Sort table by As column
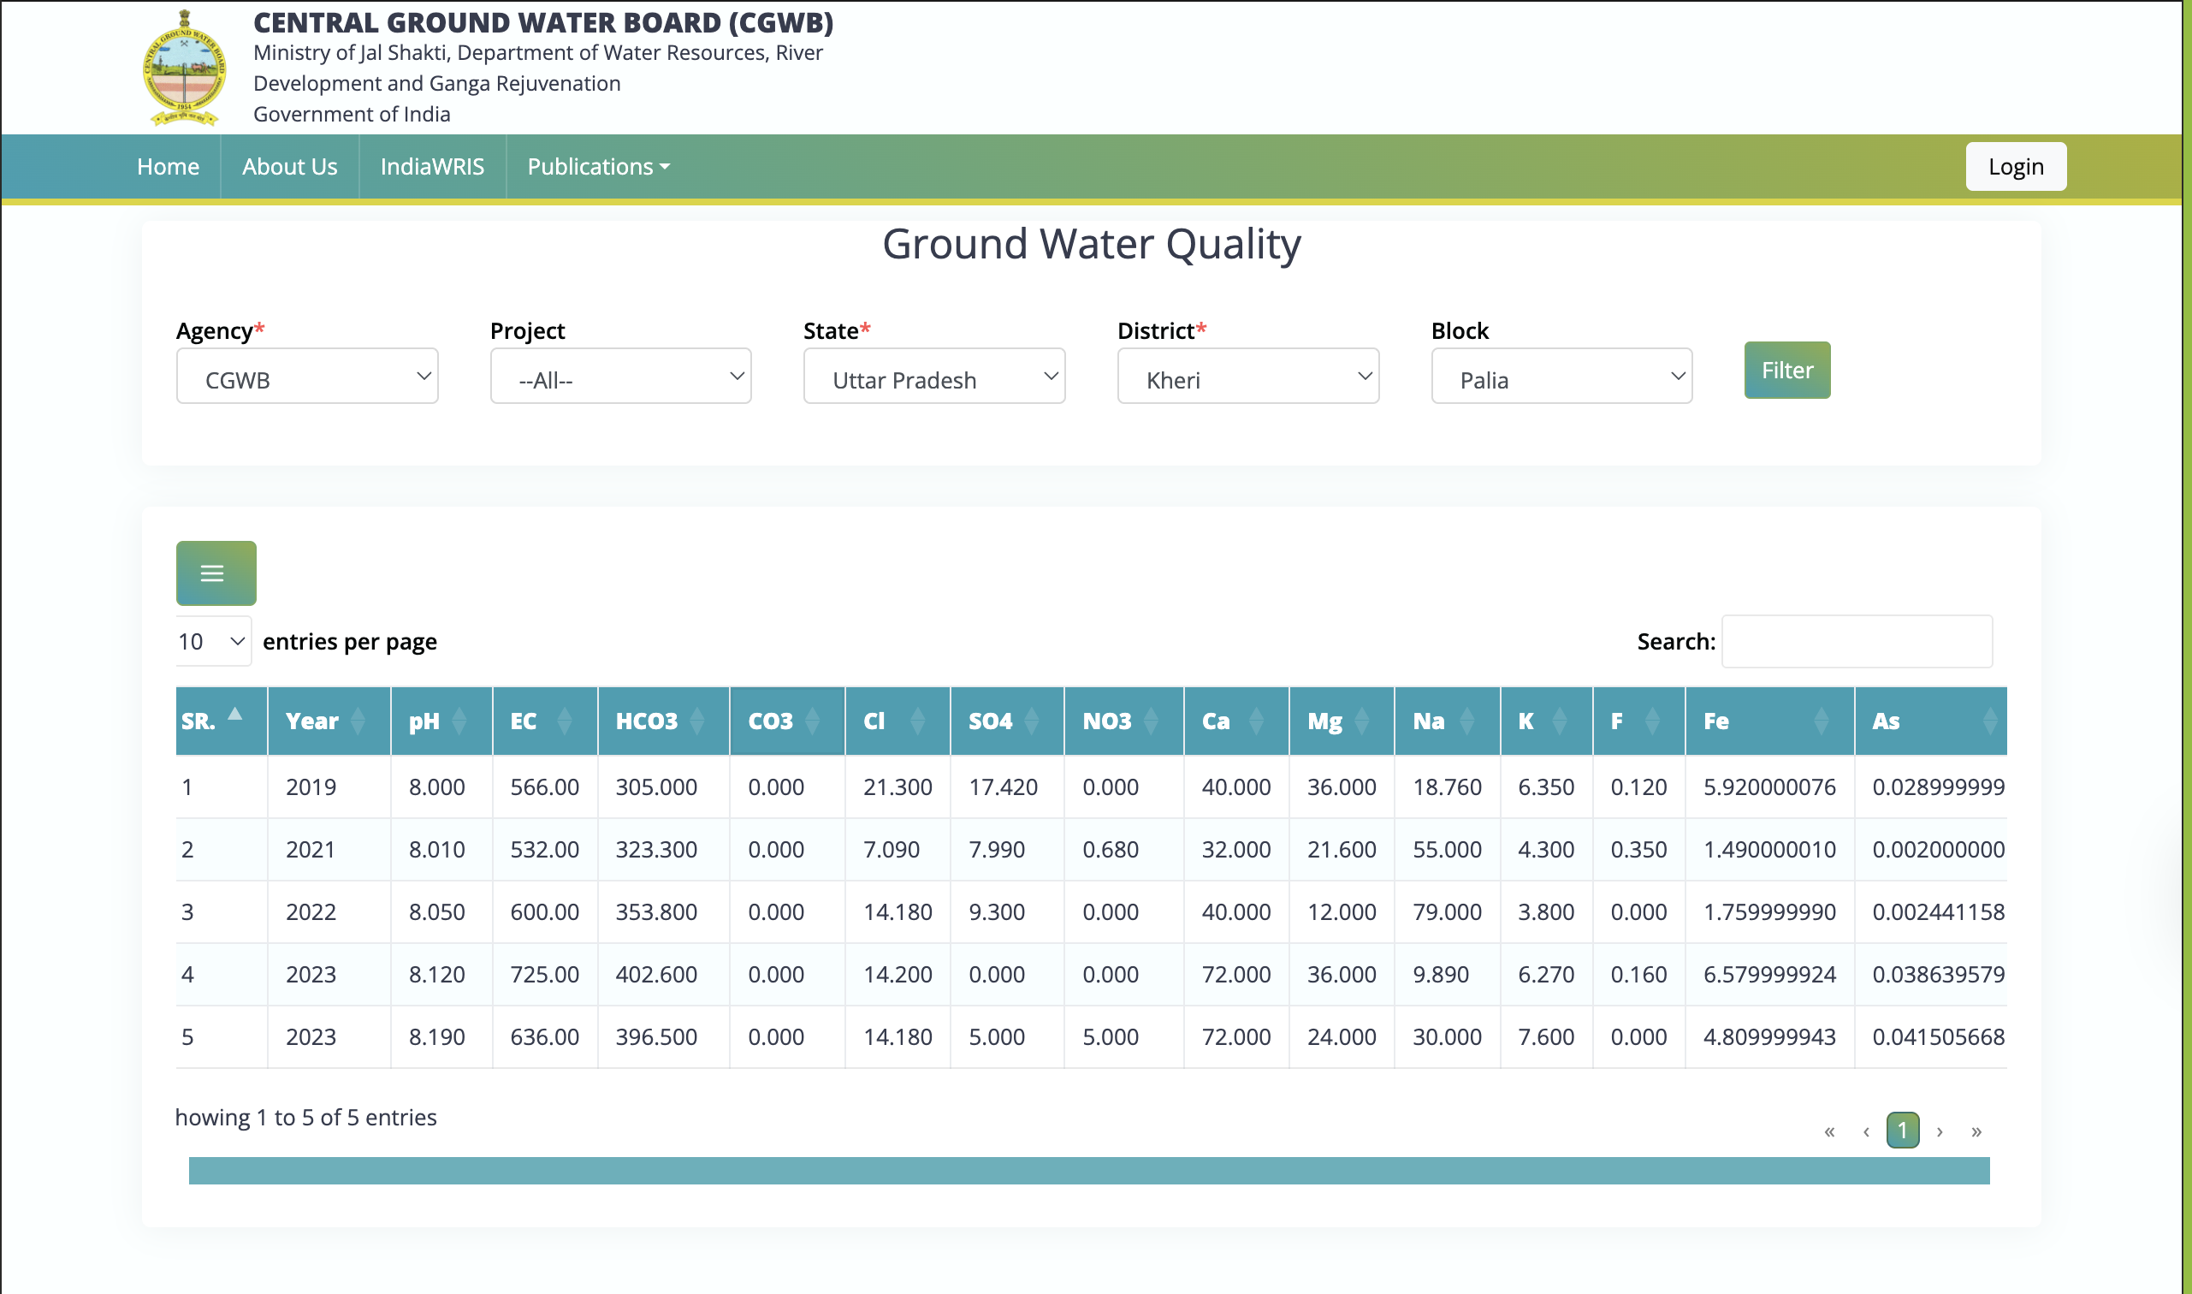Viewport: 2192px width, 1294px height. coord(1930,721)
